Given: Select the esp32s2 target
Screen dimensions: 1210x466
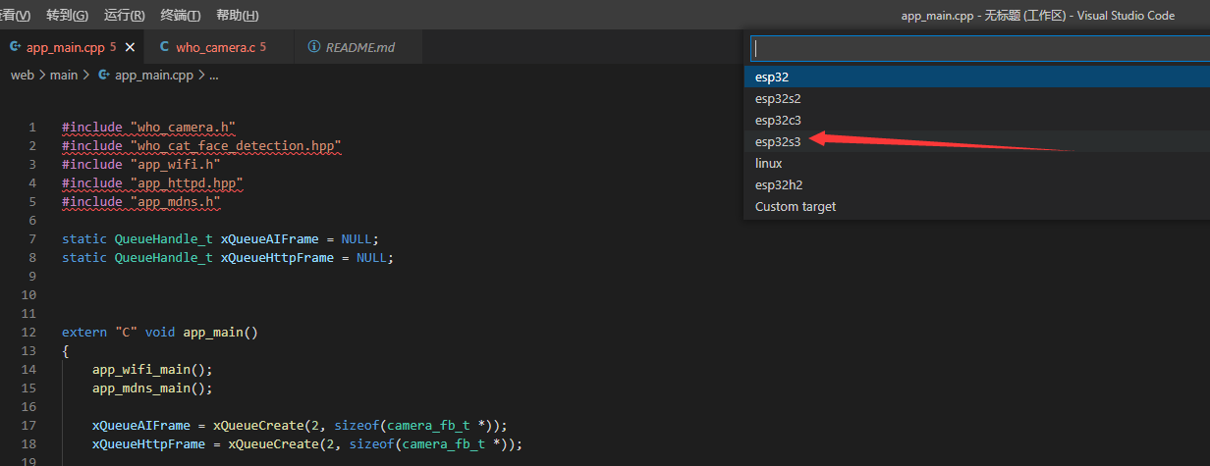Looking at the screenshot, I should click(x=976, y=98).
